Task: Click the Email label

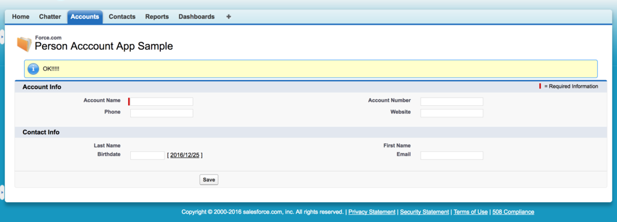Action: [404, 155]
